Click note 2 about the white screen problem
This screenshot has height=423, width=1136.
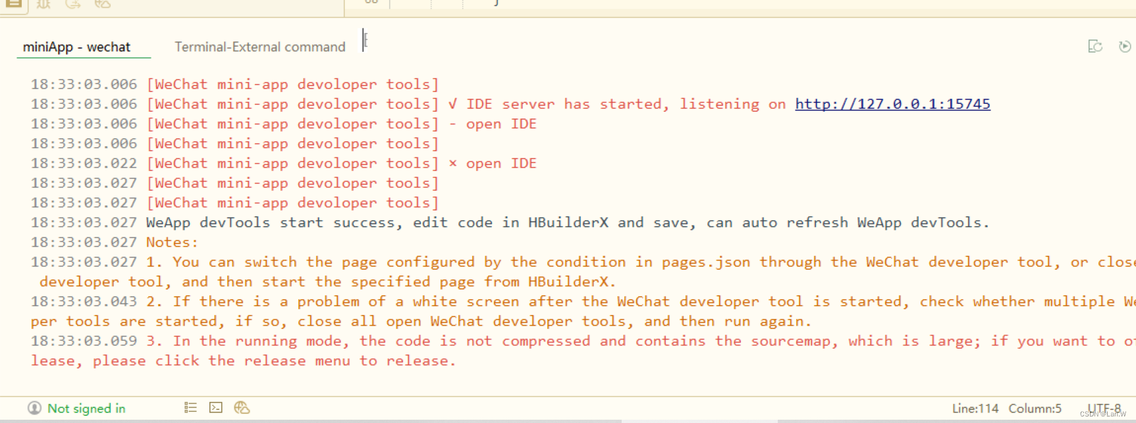pyautogui.click(x=583, y=311)
